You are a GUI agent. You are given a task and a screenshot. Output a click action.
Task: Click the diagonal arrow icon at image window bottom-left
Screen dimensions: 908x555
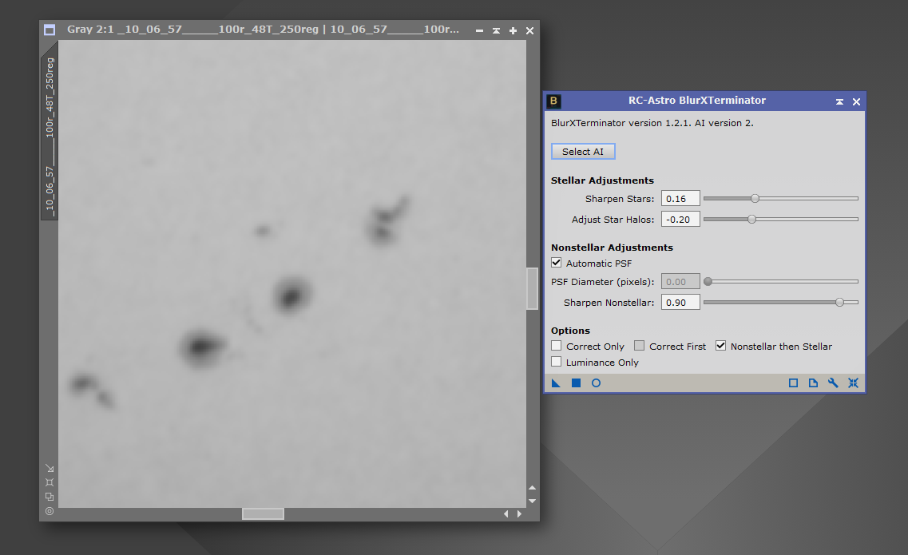tap(50, 469)
